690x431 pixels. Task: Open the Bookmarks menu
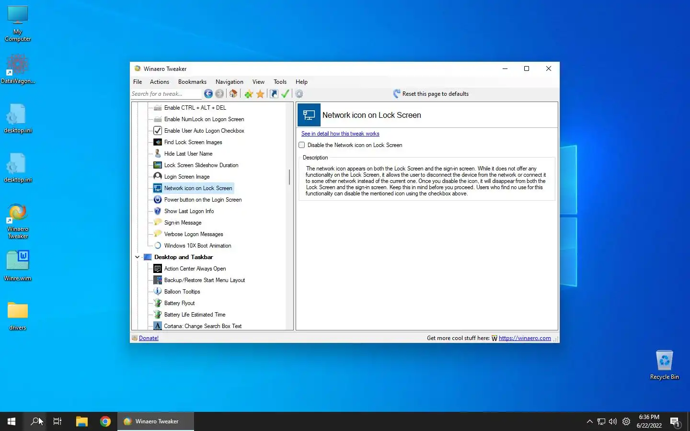tap(192, 82)
